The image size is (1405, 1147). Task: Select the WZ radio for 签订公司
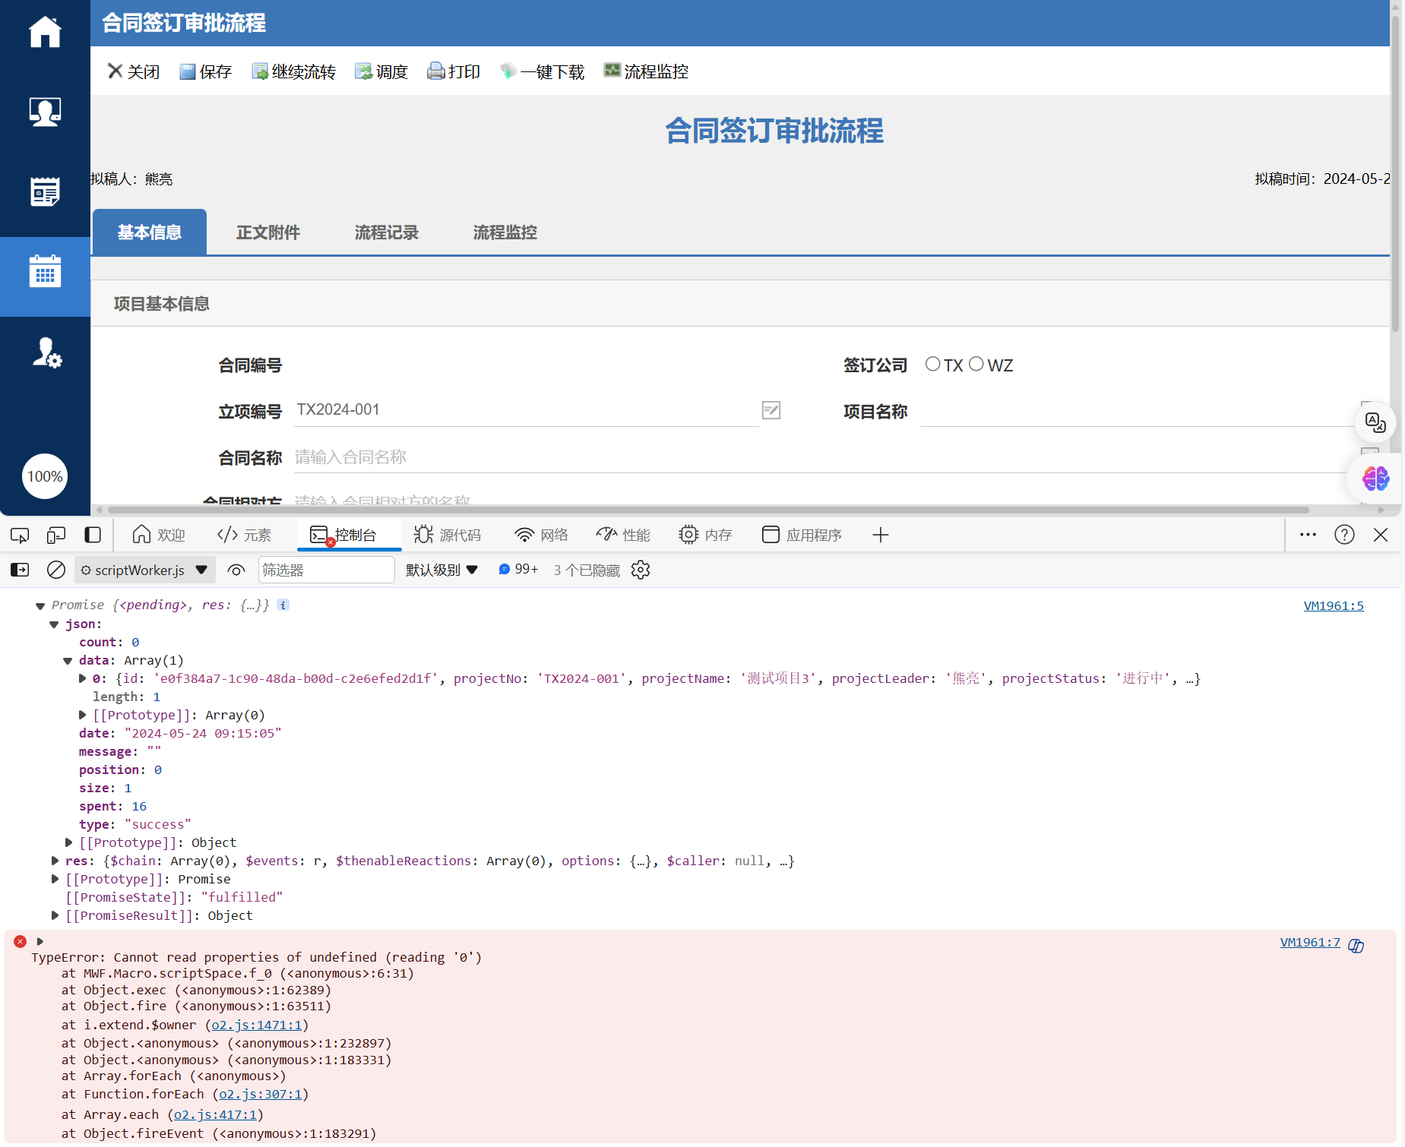pyautogui.click(x=976, y=365)
